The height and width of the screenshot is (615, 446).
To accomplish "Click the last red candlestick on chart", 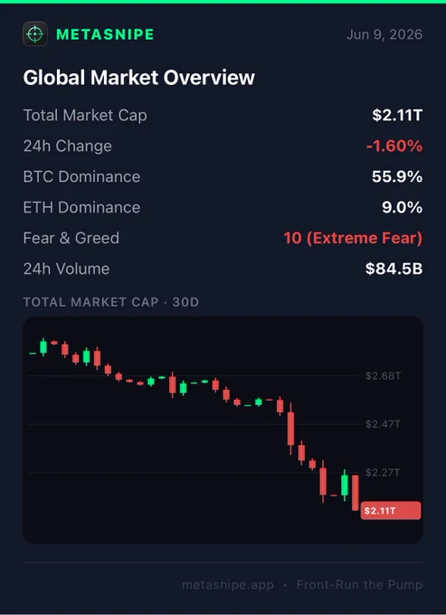I will [355, 493].
